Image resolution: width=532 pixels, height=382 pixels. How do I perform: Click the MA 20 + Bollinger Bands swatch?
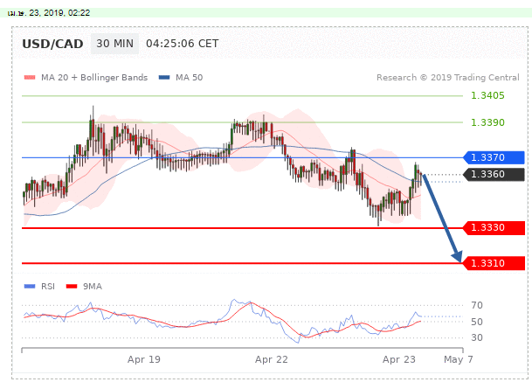point(30,78)
